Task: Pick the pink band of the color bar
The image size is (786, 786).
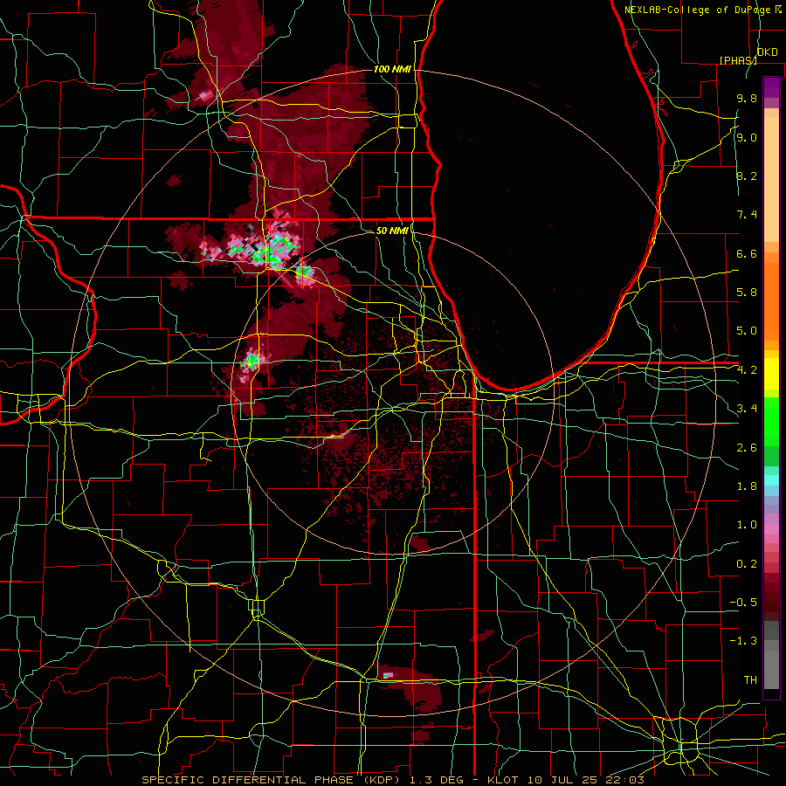Action: tap(771, 529)
